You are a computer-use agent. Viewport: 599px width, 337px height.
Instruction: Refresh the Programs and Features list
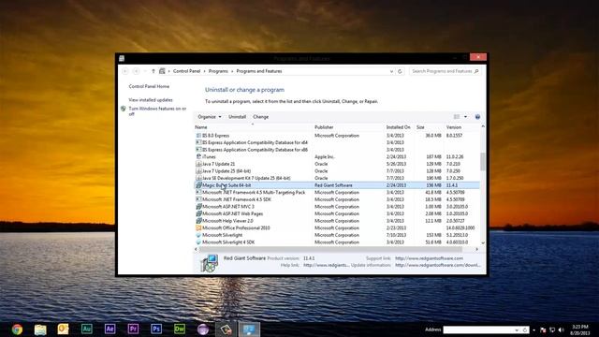(400, 71)
